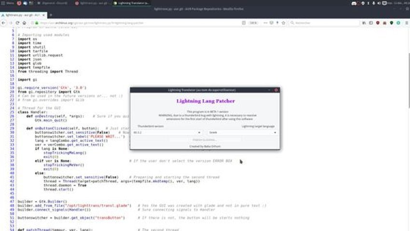This screenshot has height=231, width=410.
Task: Click the teal circular extension icon
Action: [x=398, y=23]
